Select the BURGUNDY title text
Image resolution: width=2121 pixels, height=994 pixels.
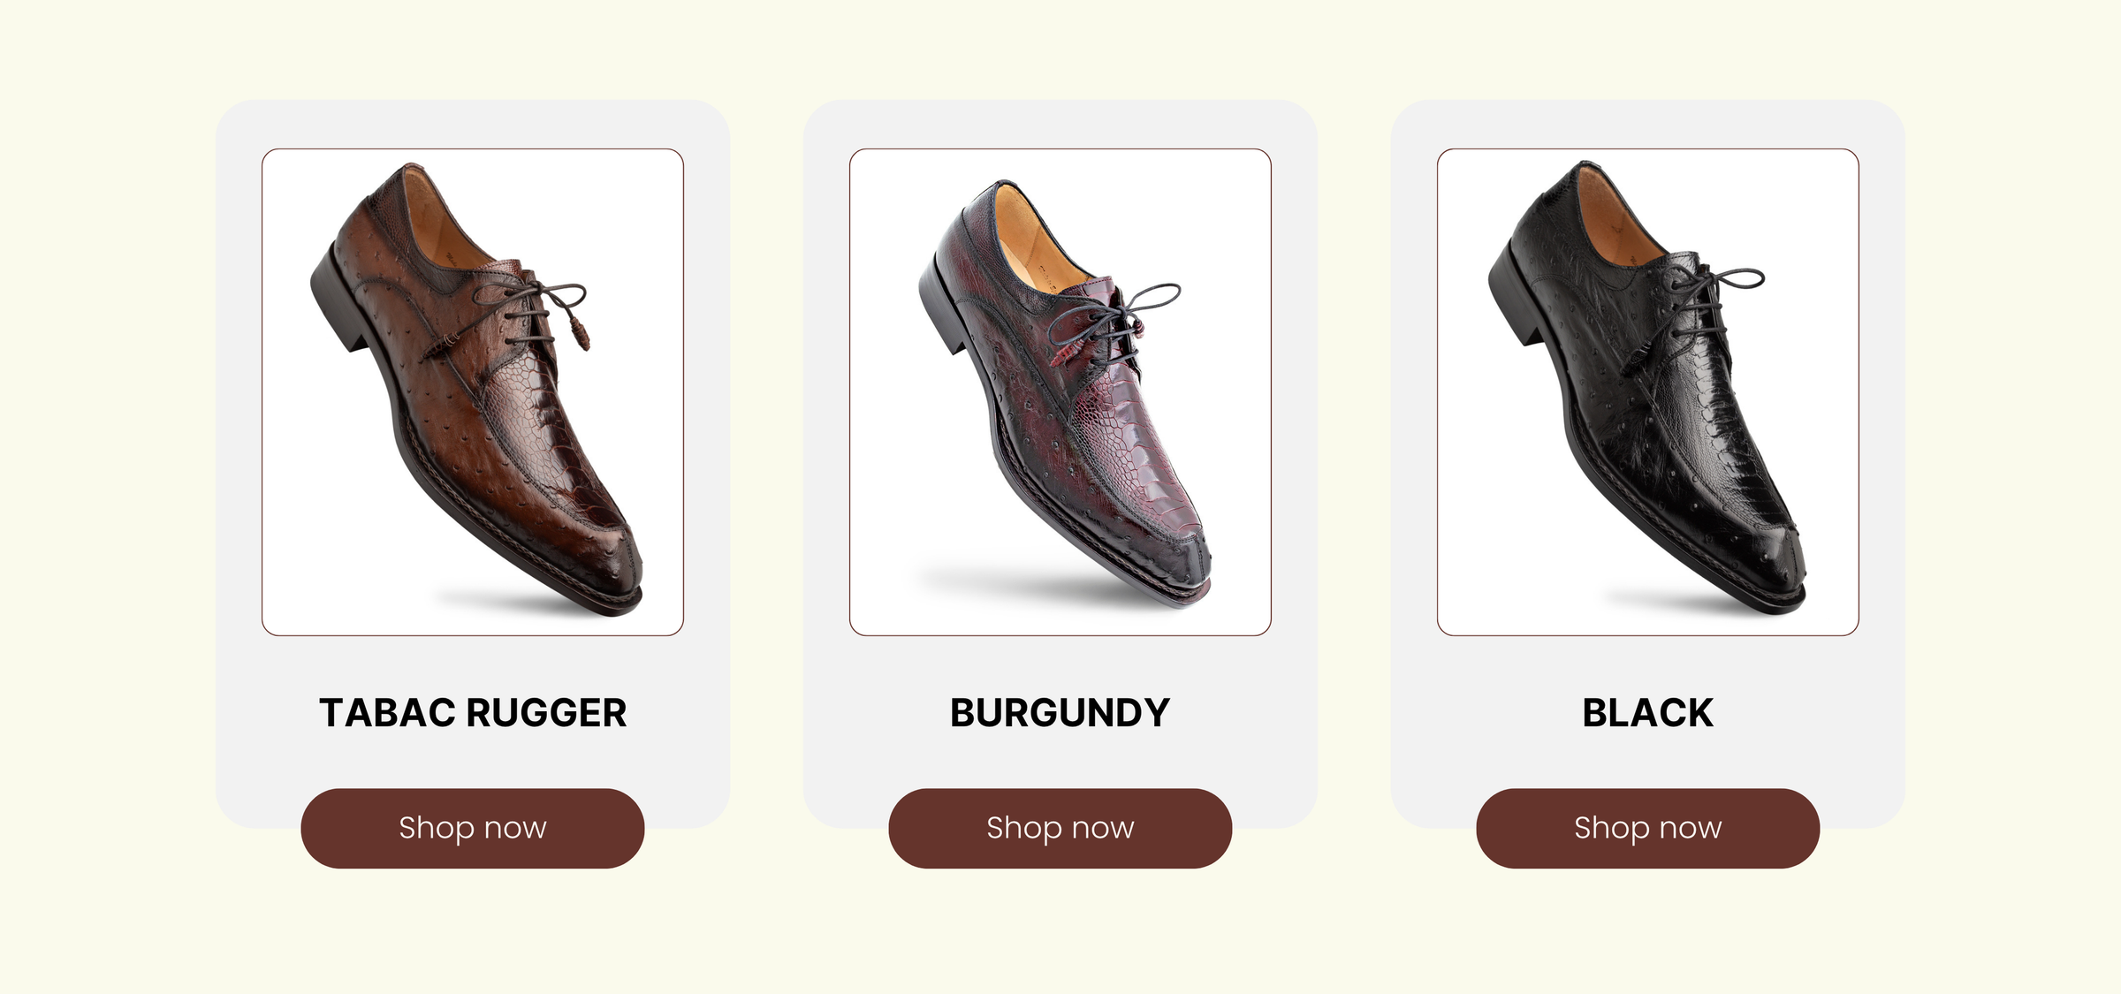(1060, 713)
